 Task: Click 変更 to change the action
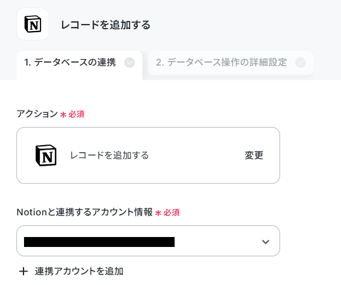point(254,155)
